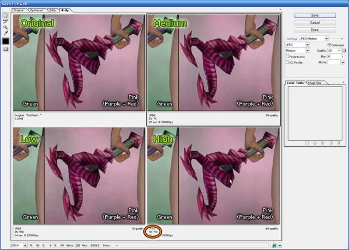Click the trash icon in Color Table
The width and height of the screenshot is (349, 250).
point(339,143)
